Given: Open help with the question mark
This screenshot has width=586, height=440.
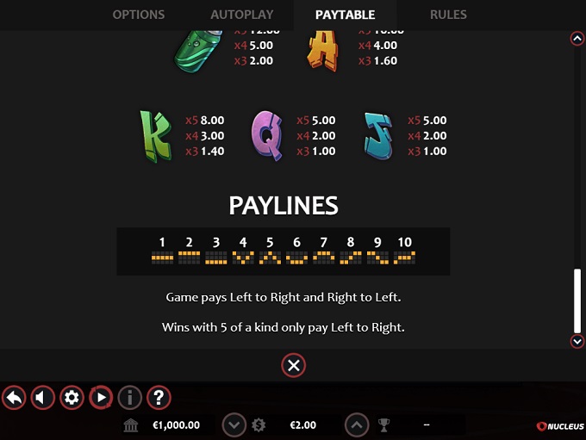Looking at the screenshot, I should click(x=159, y=398).
